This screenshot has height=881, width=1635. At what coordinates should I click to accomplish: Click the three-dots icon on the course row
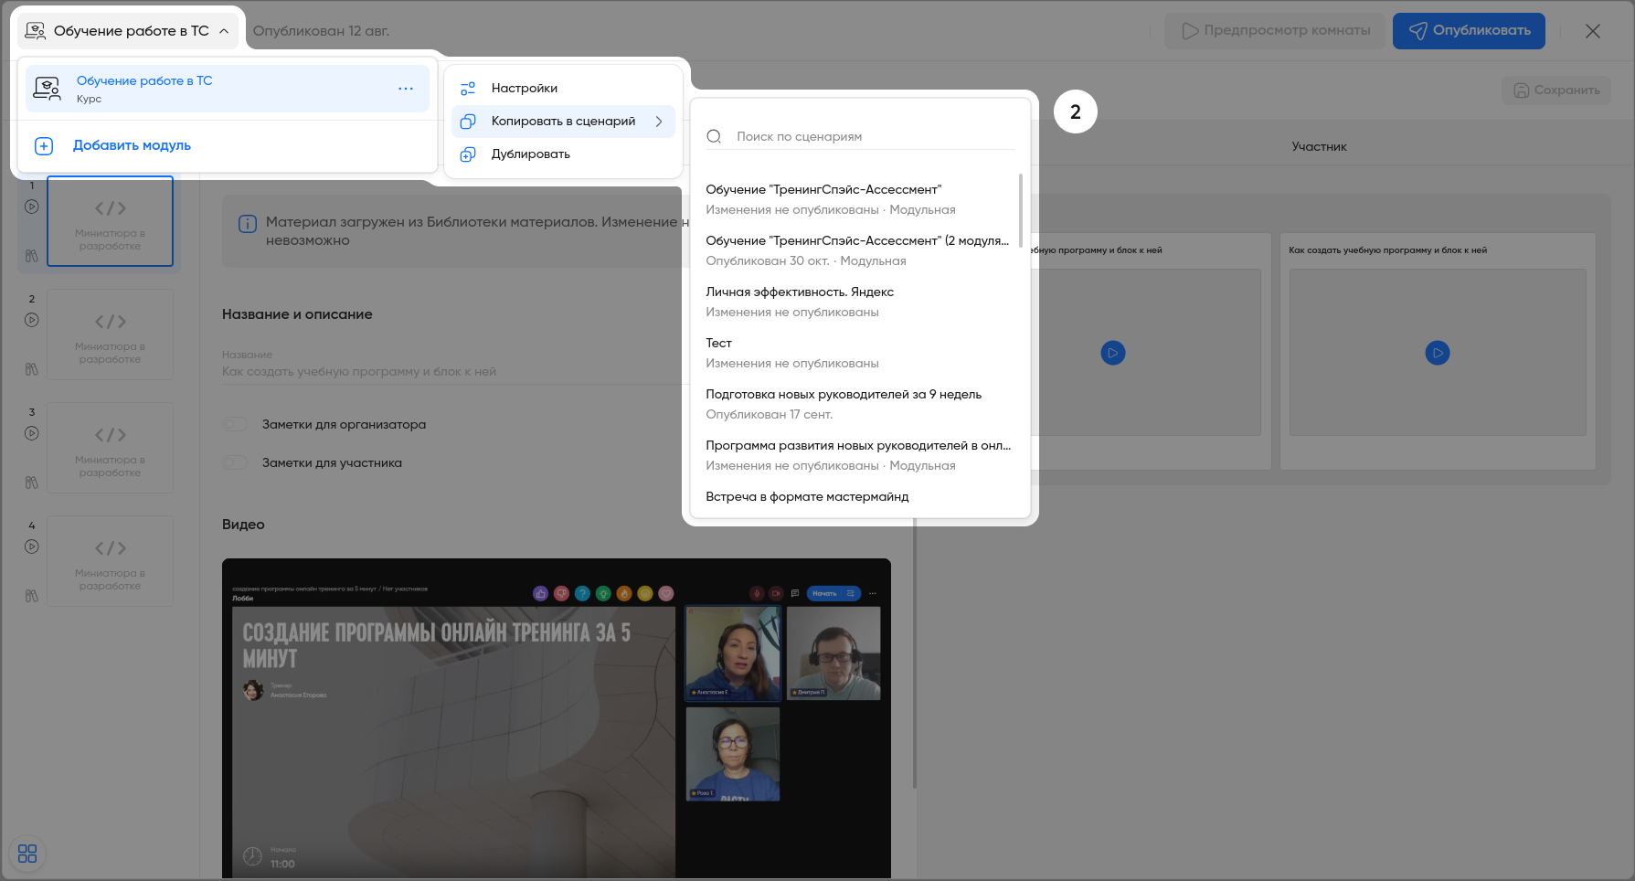point(406,89)
